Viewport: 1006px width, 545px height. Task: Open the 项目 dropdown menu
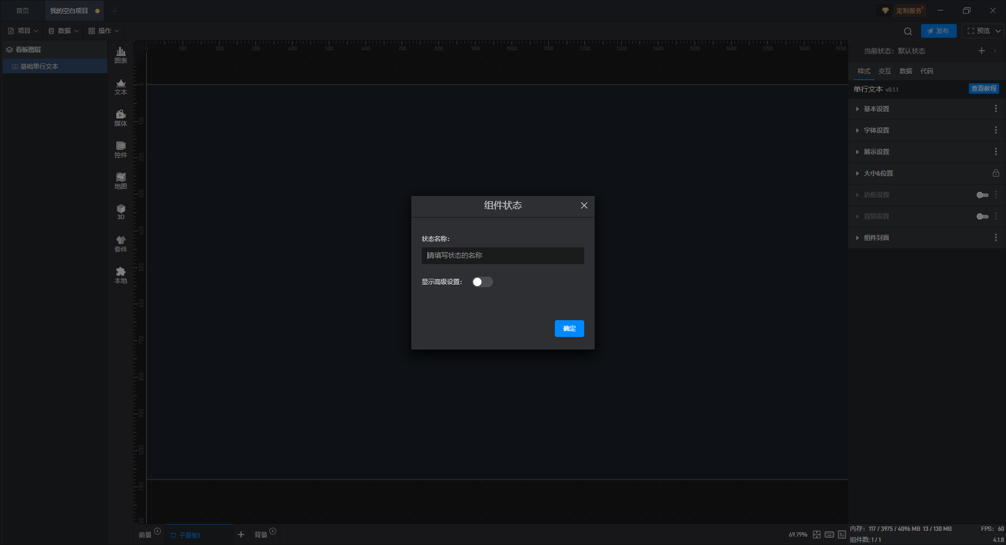[x=23, y=31]
